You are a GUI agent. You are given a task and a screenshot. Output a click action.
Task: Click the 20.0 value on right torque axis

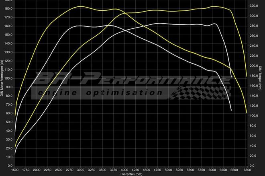click(x=253, y=156)
